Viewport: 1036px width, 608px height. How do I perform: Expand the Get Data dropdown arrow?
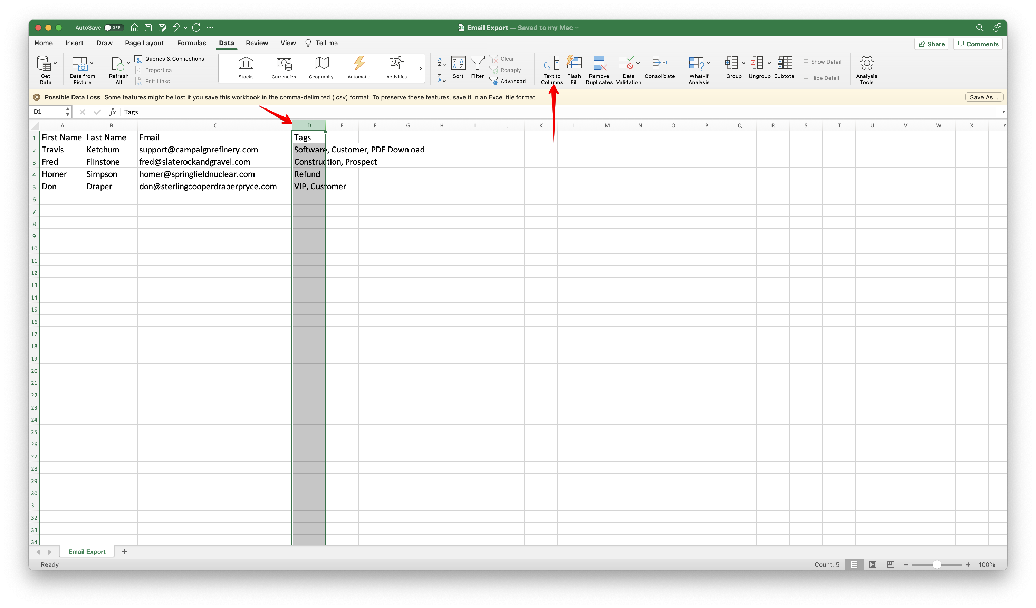(55, 63)
